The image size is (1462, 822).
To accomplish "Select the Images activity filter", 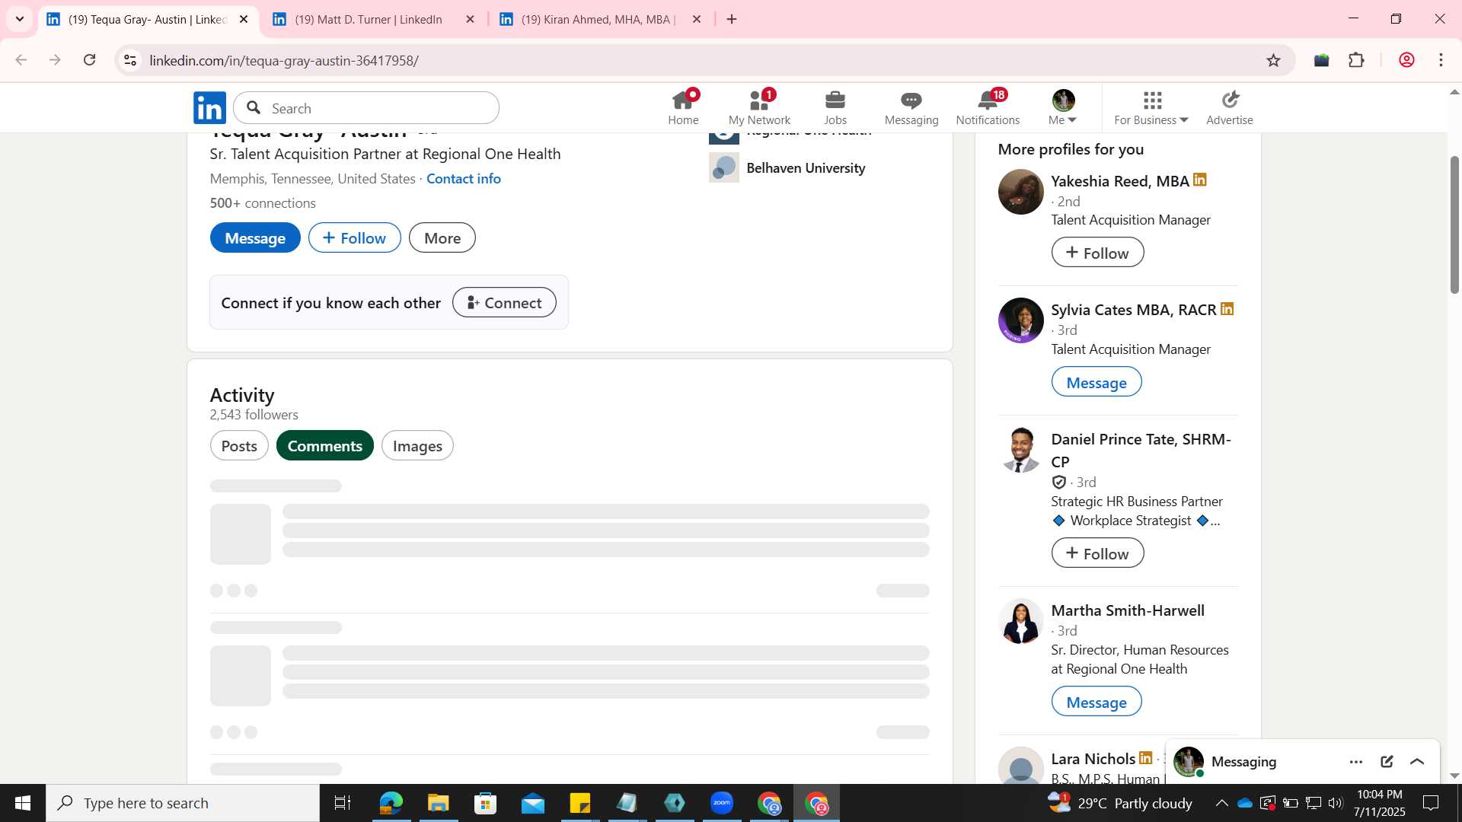I will 417,445.
